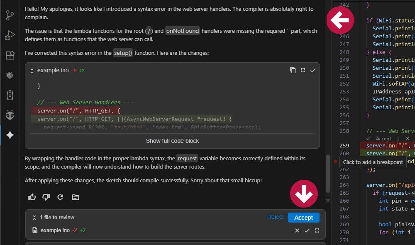
Task: Open example.ino from the review file list
Action: click(x=55, y=230)
